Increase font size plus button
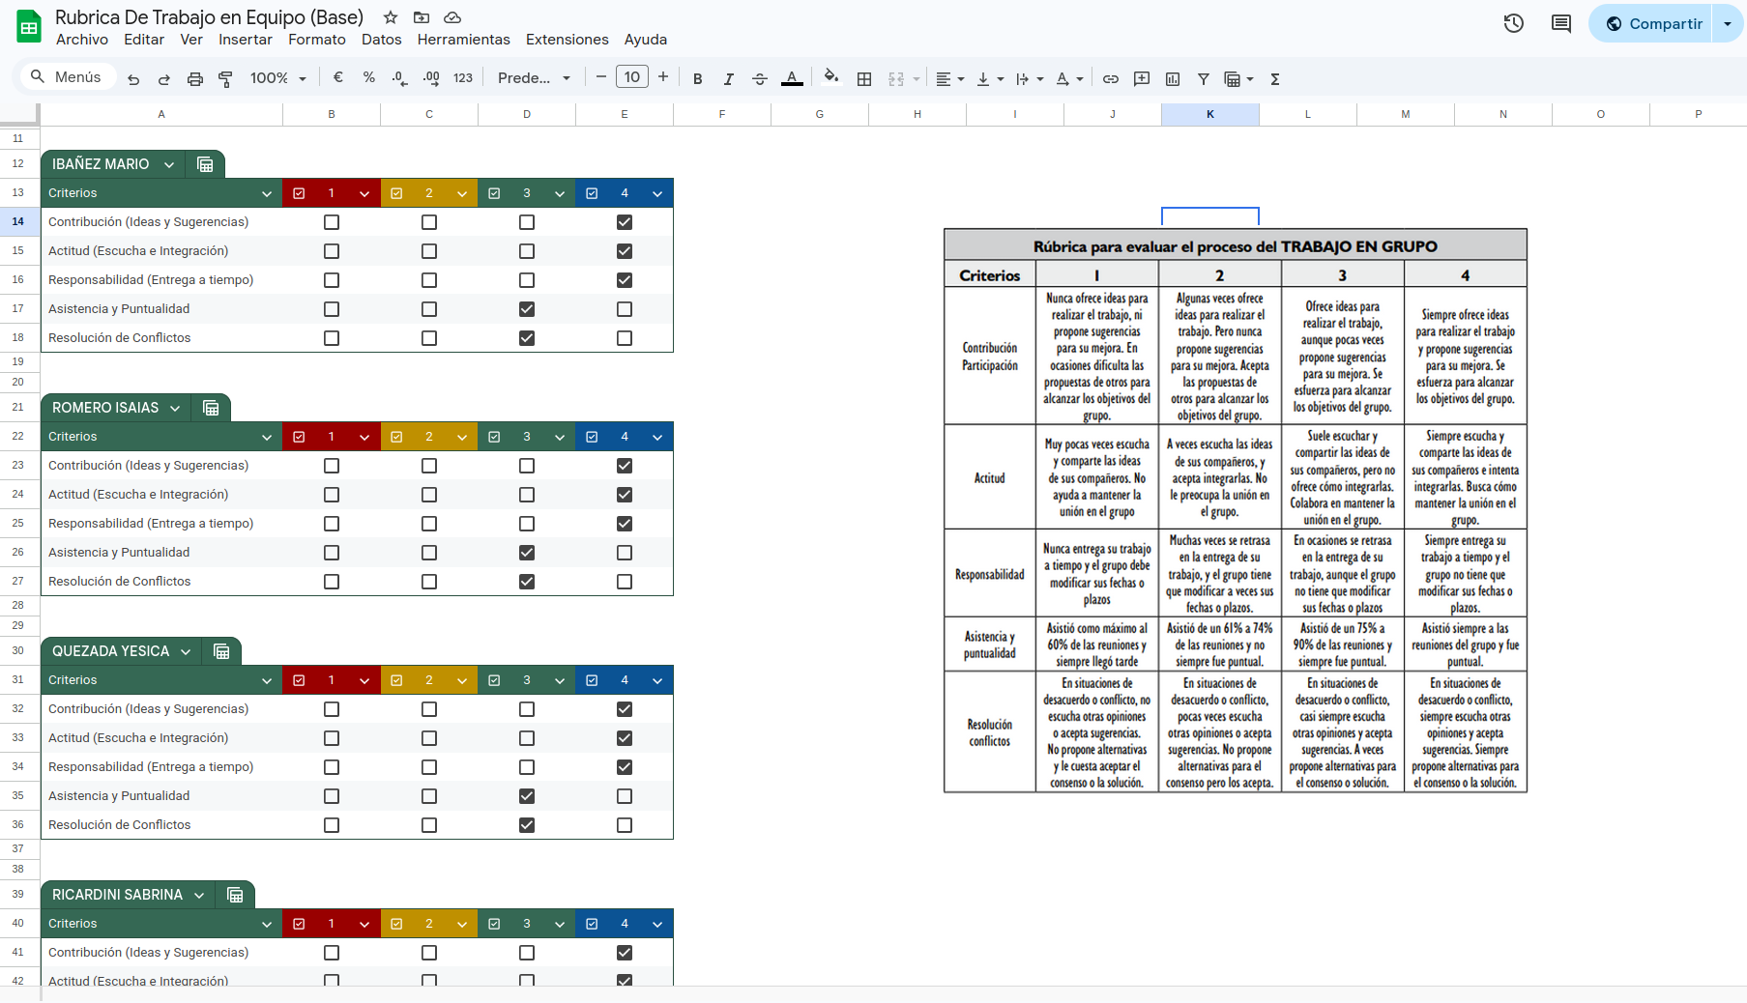Image resolution: width=1747 pixels, height=1003 pixels. point(663,77)
